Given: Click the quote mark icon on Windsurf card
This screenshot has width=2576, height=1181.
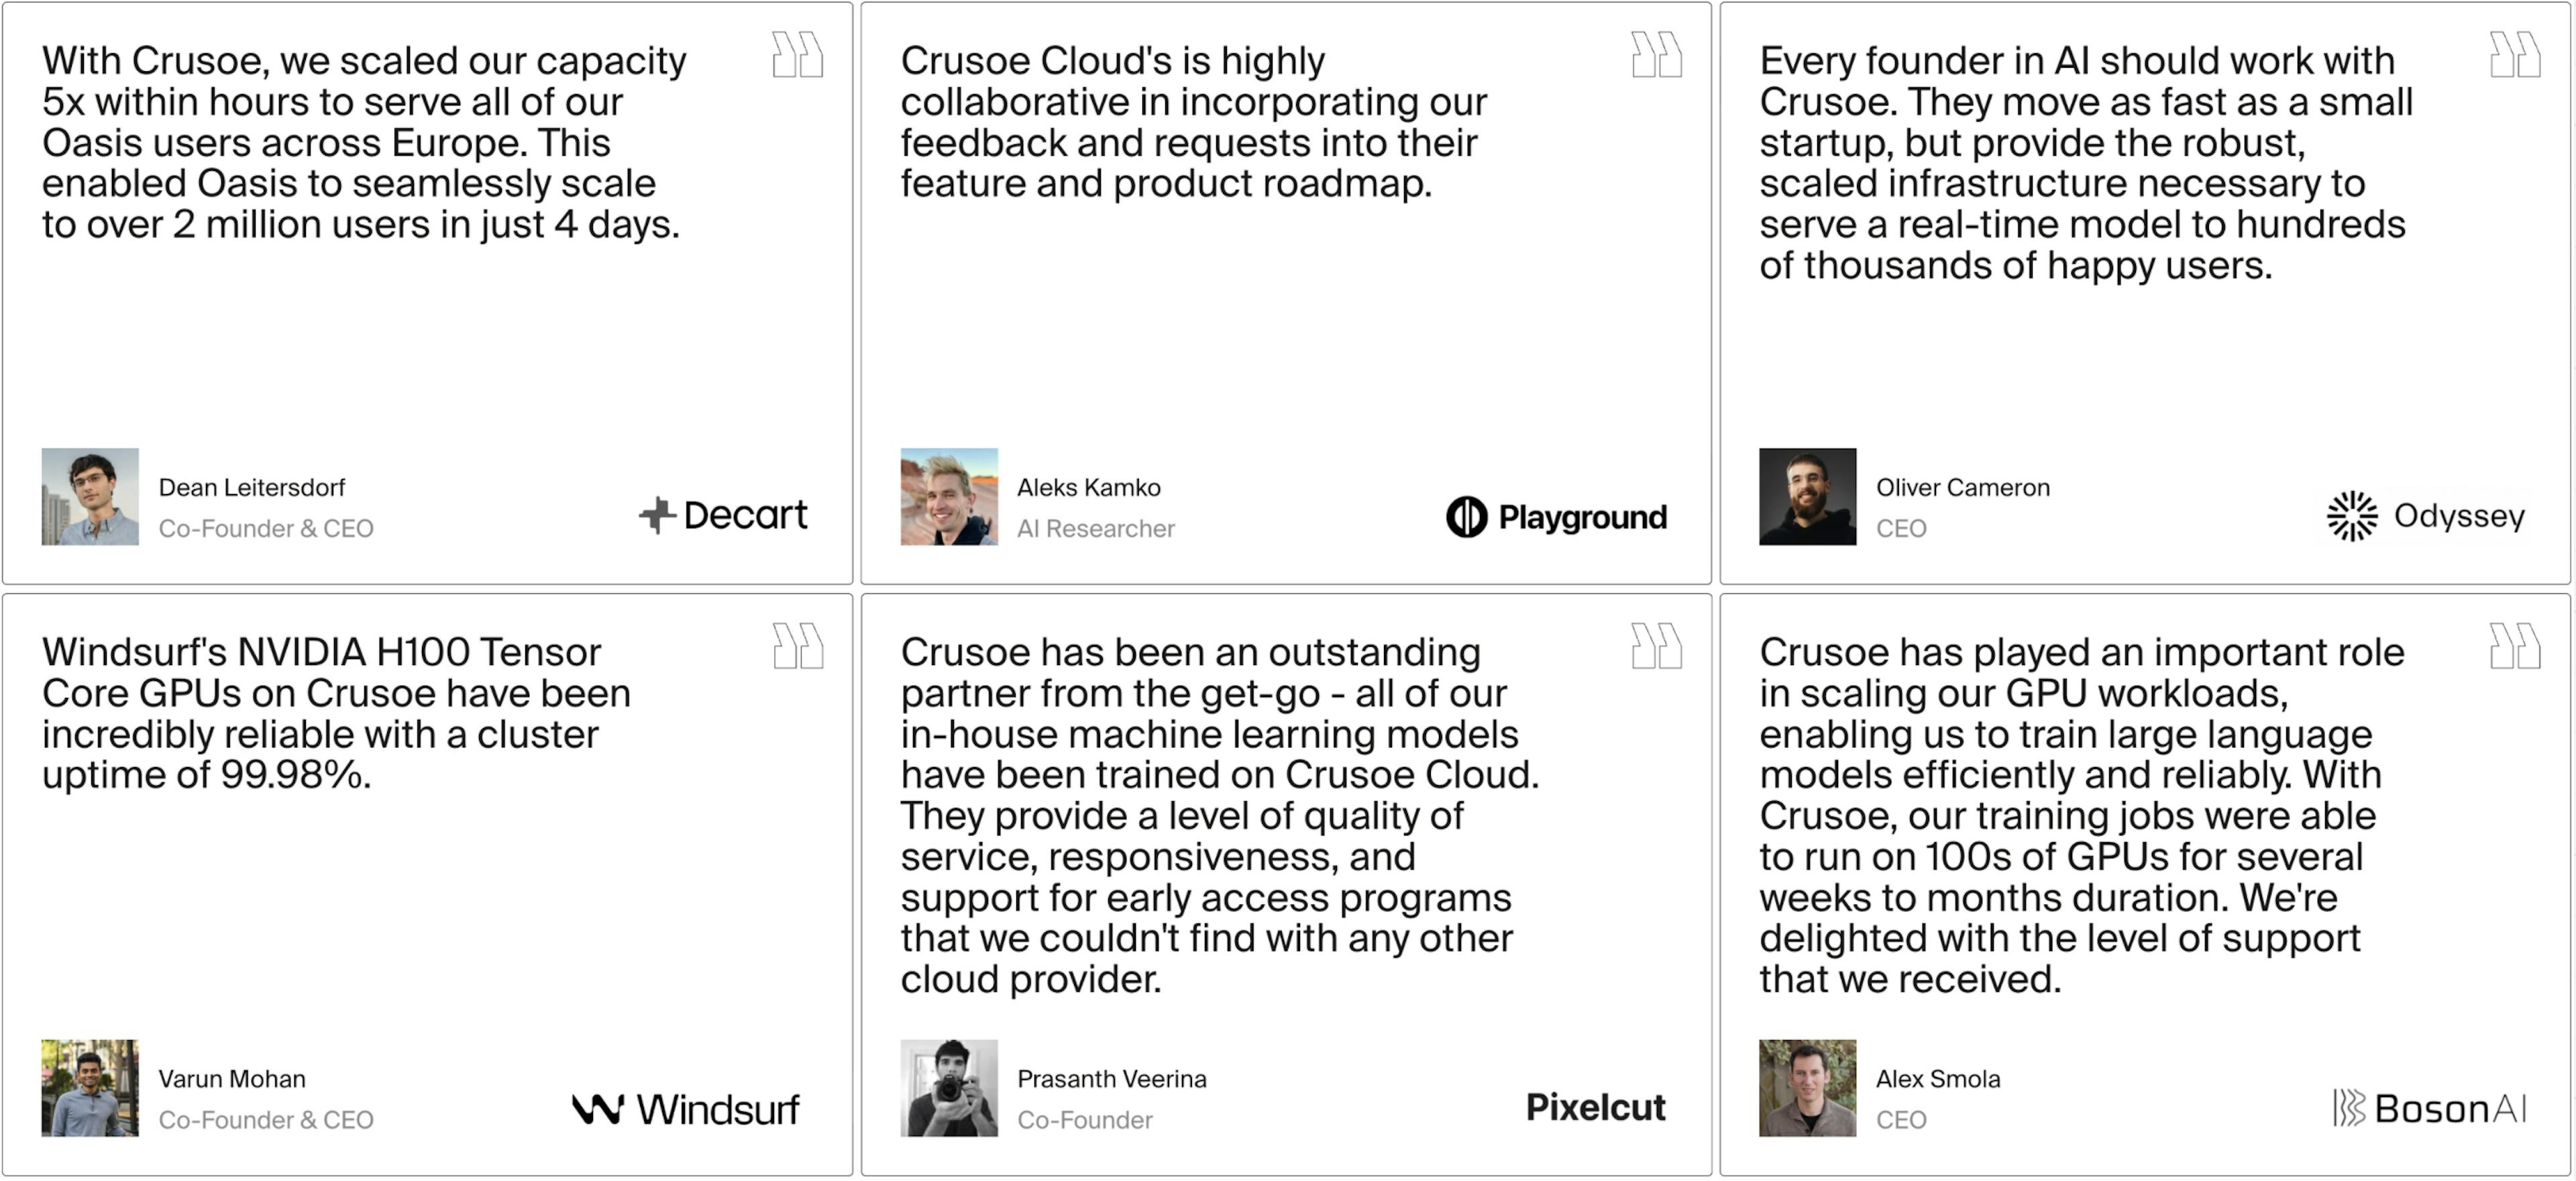Looking at the screenshot, I should coord(797,646).
